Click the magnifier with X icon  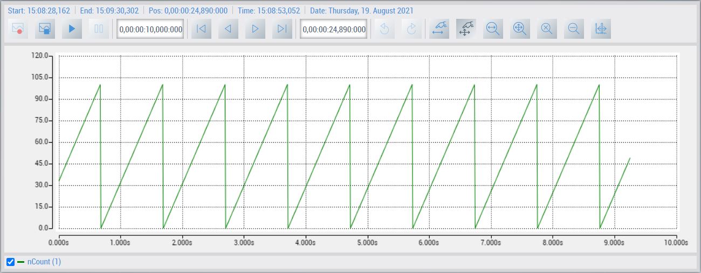547,29
